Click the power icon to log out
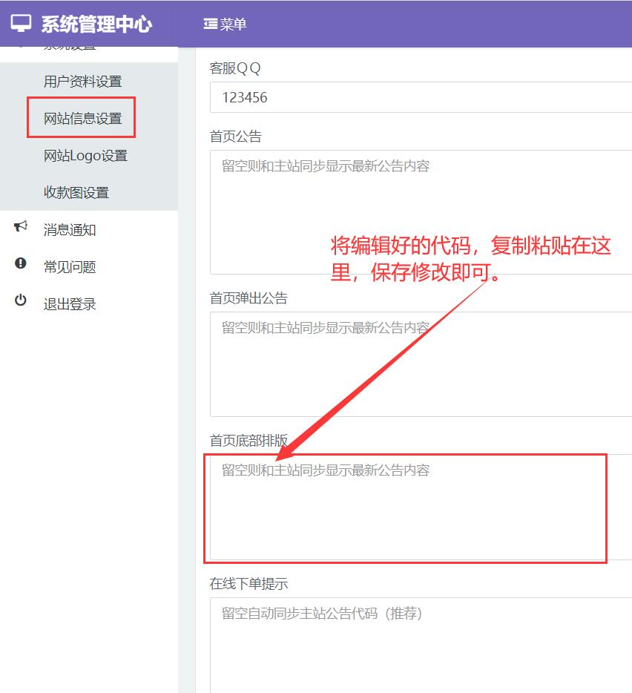Viewport: 632px width, 693px height. coord(21,300)
